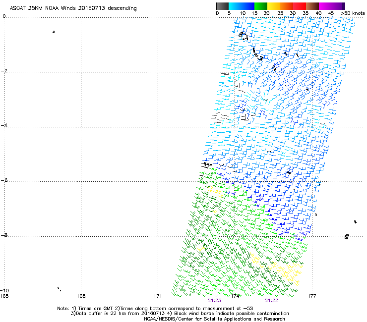The height and width of the screenshot is (322, 367).
Task: Select the yellow 20–25 knots color segment
Action: click(274, 6)
